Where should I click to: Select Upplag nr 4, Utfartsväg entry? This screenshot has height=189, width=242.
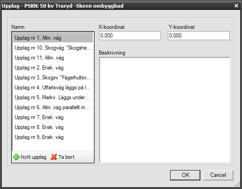(x=53, y=88)
